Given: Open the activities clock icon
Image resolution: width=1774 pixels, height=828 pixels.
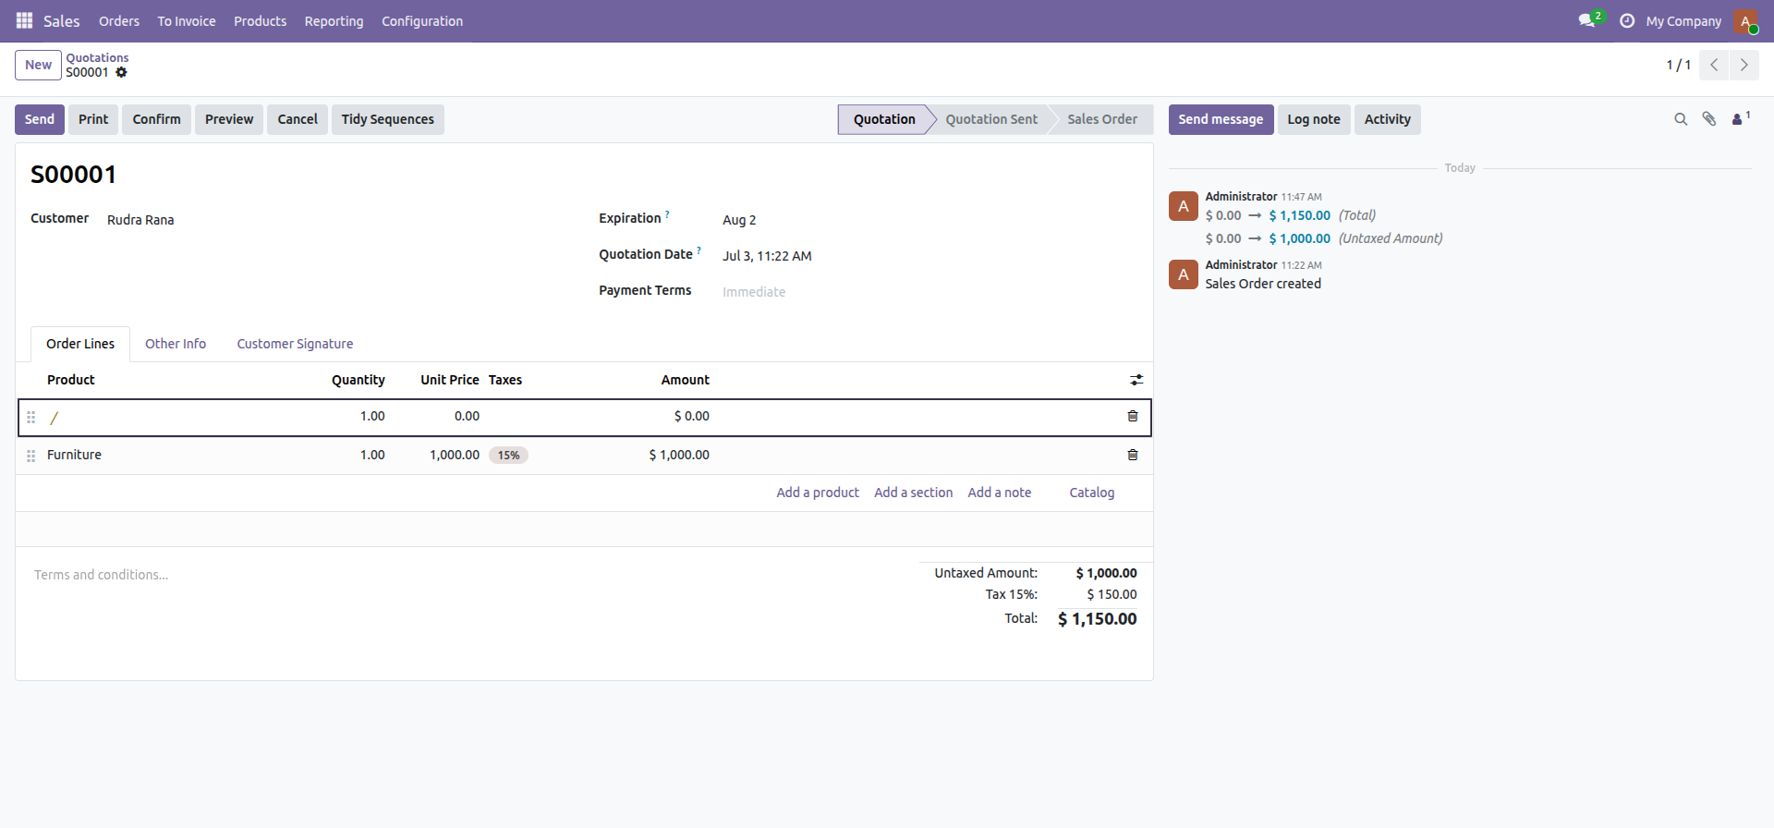Looking at the screenshot, I should tap(1627, 20).
